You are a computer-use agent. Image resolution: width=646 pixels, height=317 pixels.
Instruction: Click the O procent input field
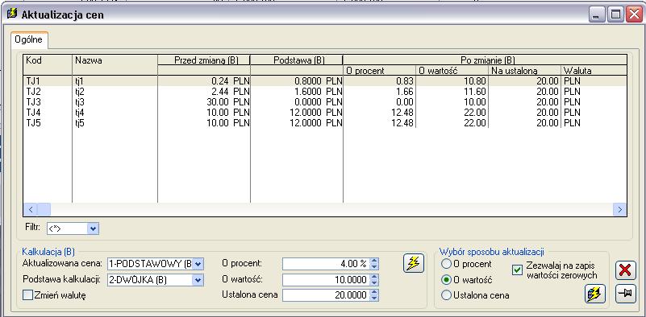[326, 264]
